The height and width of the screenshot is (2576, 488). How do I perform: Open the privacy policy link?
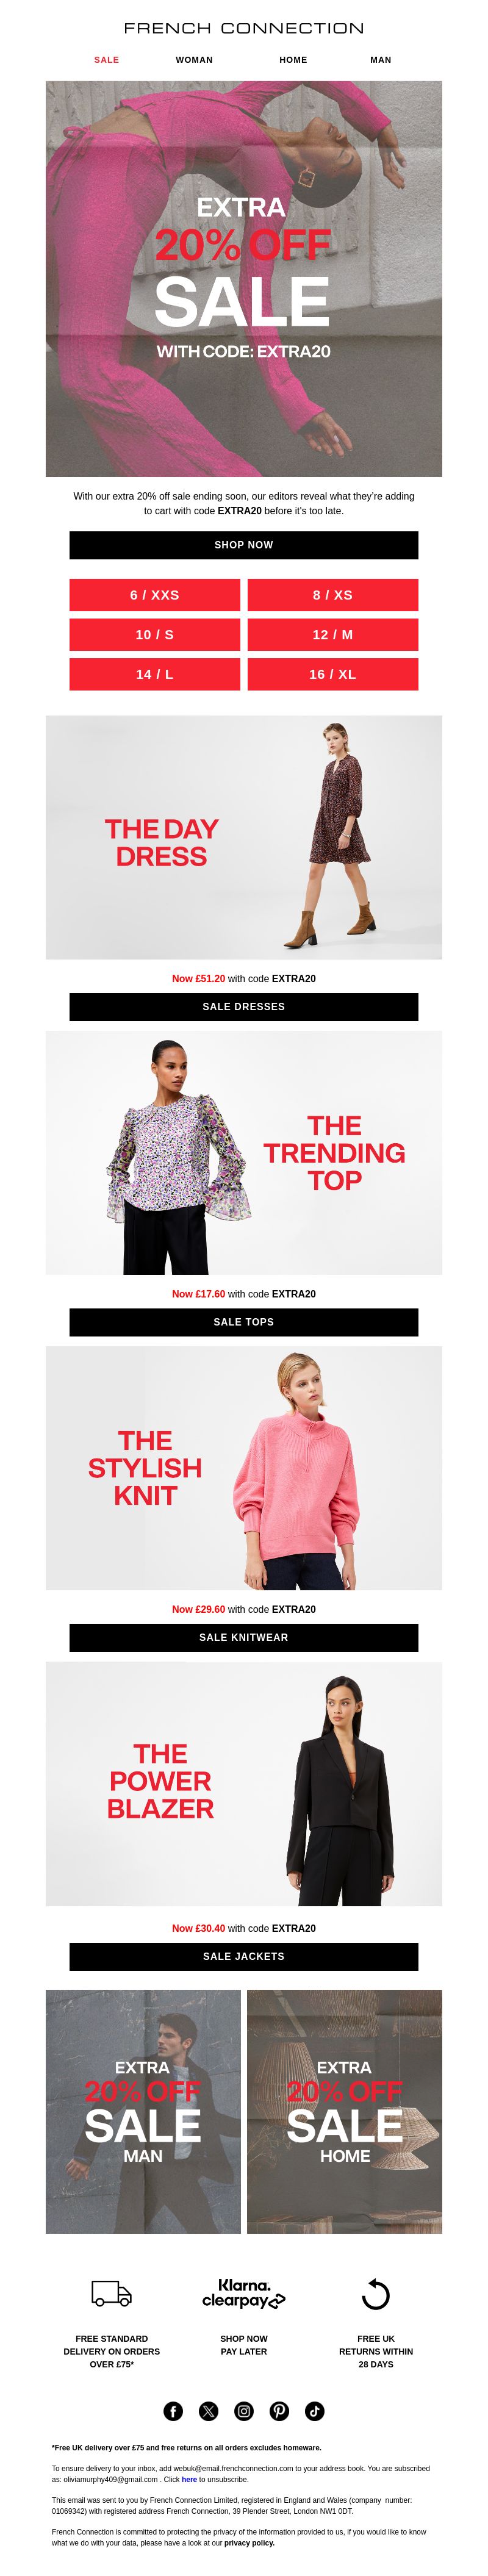point(249,2543)
